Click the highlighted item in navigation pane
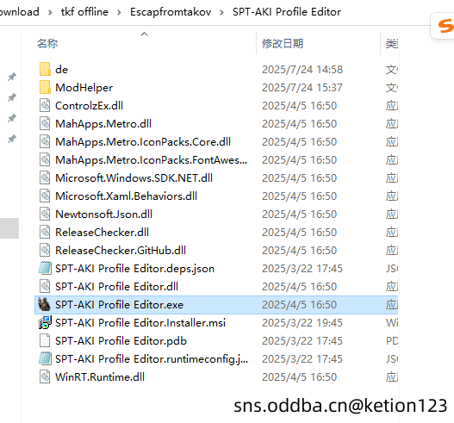 coord(9,228)
